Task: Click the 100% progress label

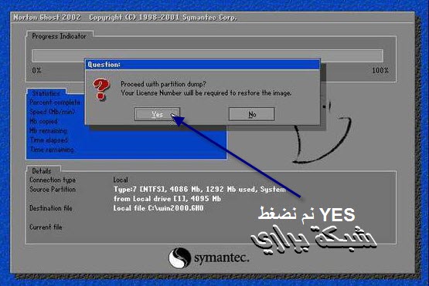Action: point(380,70)
